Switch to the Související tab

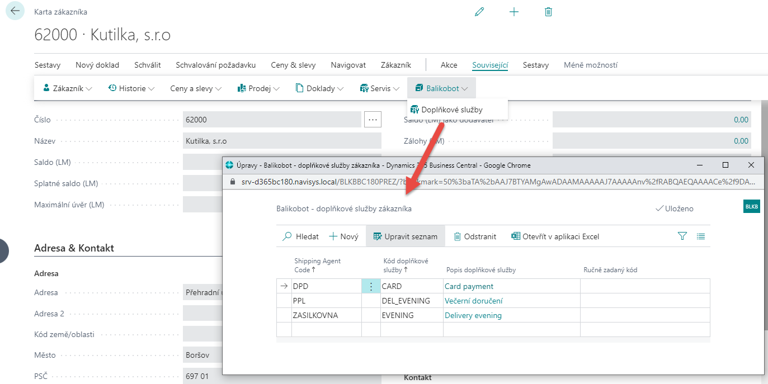click(x=489, y=65)
